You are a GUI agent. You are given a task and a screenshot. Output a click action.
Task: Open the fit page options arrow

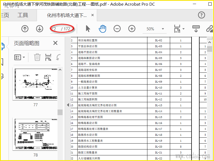pos(184,29)
